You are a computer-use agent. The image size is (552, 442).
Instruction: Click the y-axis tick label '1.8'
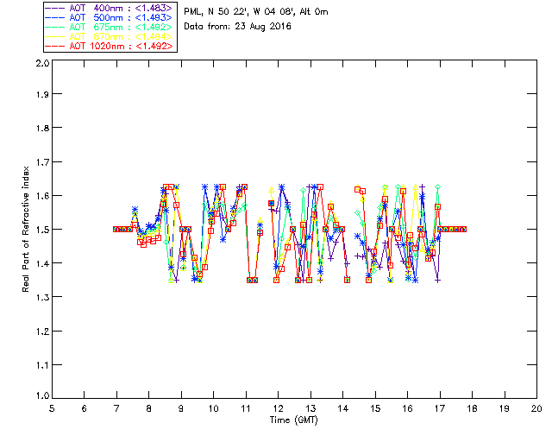(42, 128)
